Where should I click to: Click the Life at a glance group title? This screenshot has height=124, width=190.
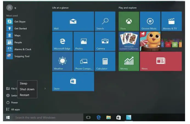pos(60,8)
